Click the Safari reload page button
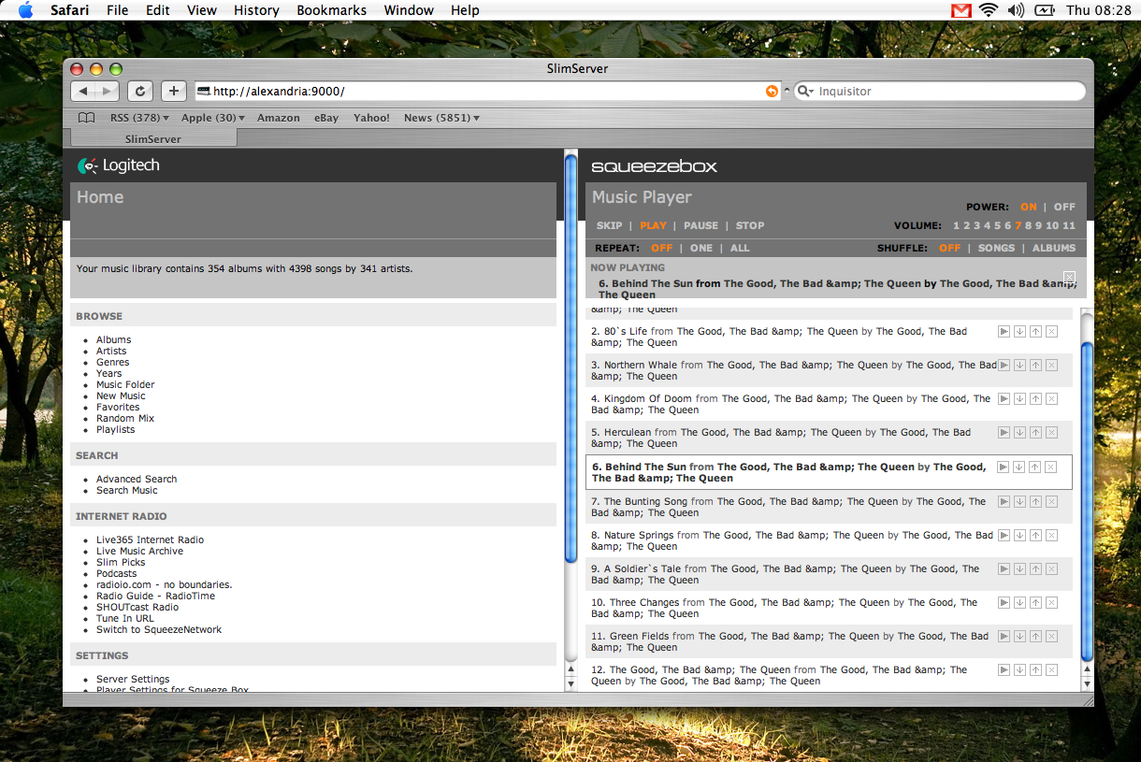Screen dimensions: 1141x762 140,91
